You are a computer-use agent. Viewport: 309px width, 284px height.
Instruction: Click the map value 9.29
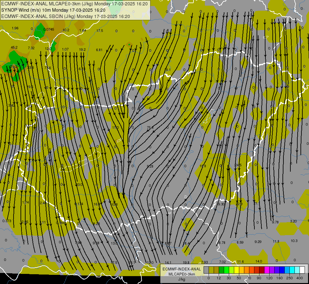[x=258, y=242]
